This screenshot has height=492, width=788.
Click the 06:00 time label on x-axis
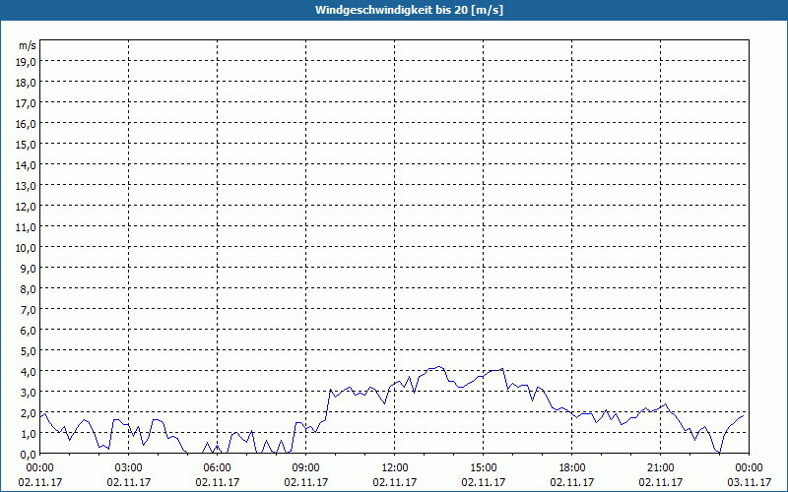(x=217, y=468)
